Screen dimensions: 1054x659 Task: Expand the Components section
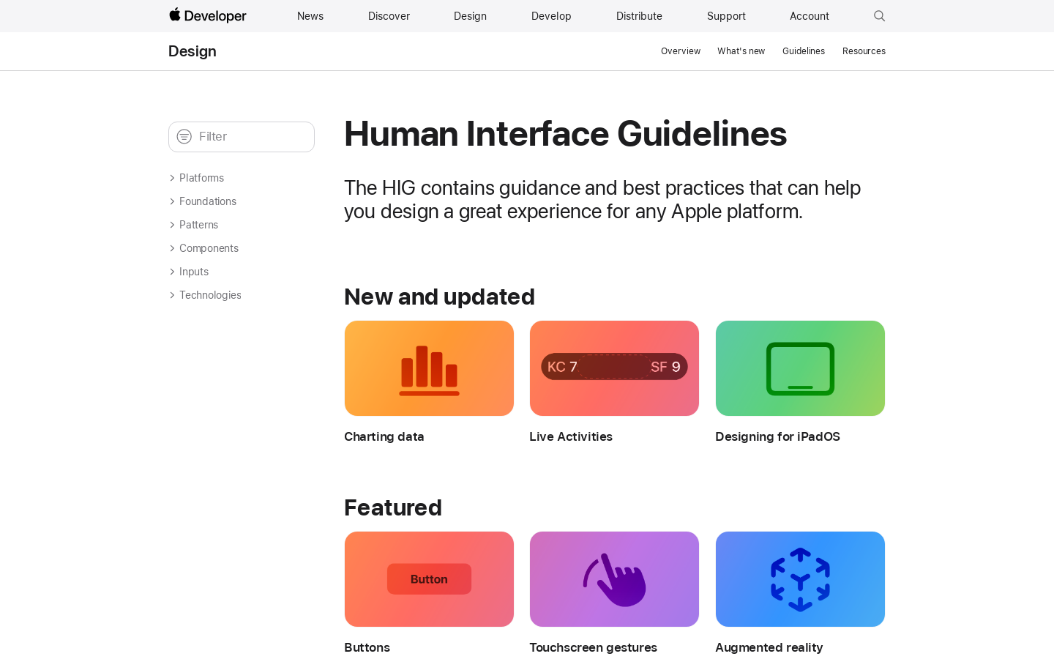[209, 248]
